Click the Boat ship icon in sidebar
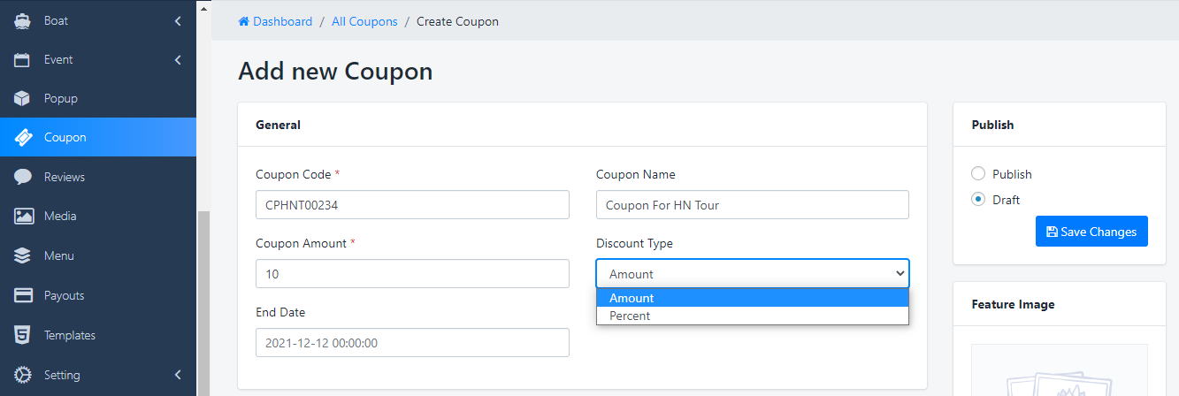1179x396 pixels. pos(23,20)
